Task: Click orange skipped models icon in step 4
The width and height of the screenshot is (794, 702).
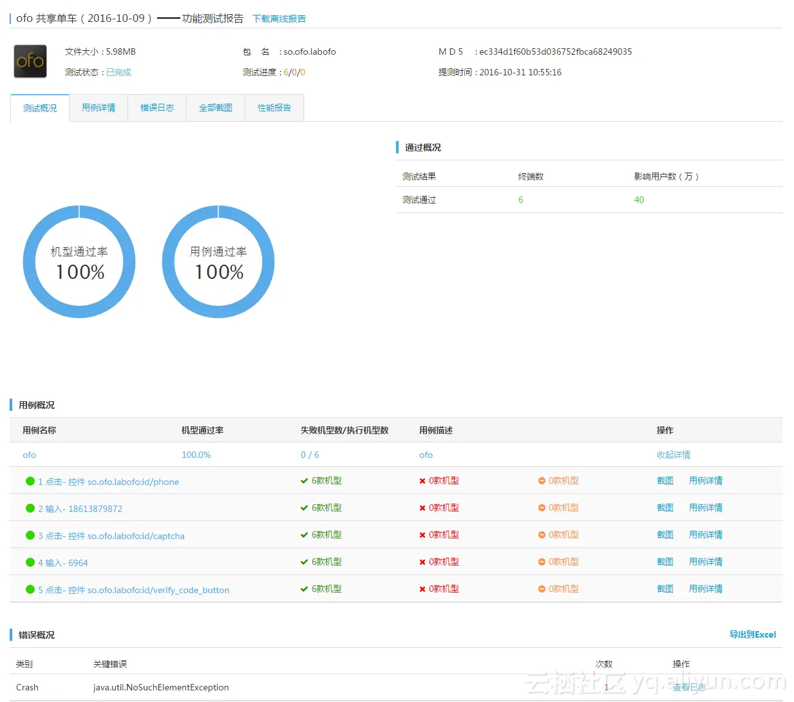Action: click(x=542, y=562)
